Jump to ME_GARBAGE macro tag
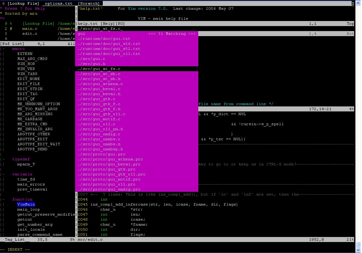The height and width of the screenshot is (253, 362). (30, 119)
